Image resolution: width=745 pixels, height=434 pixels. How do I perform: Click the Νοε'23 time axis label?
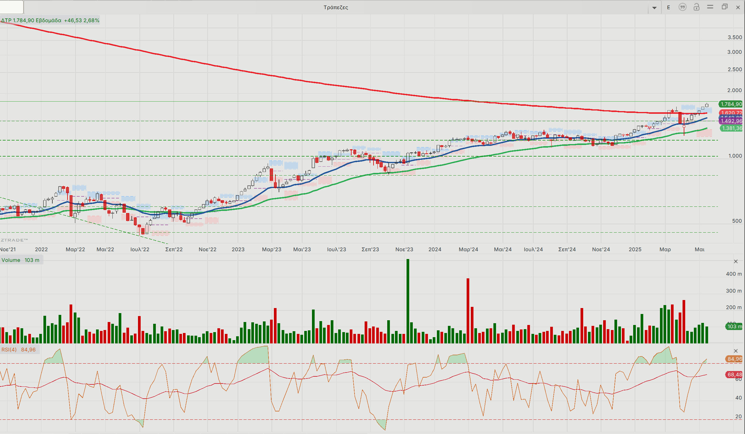point(404,250)
